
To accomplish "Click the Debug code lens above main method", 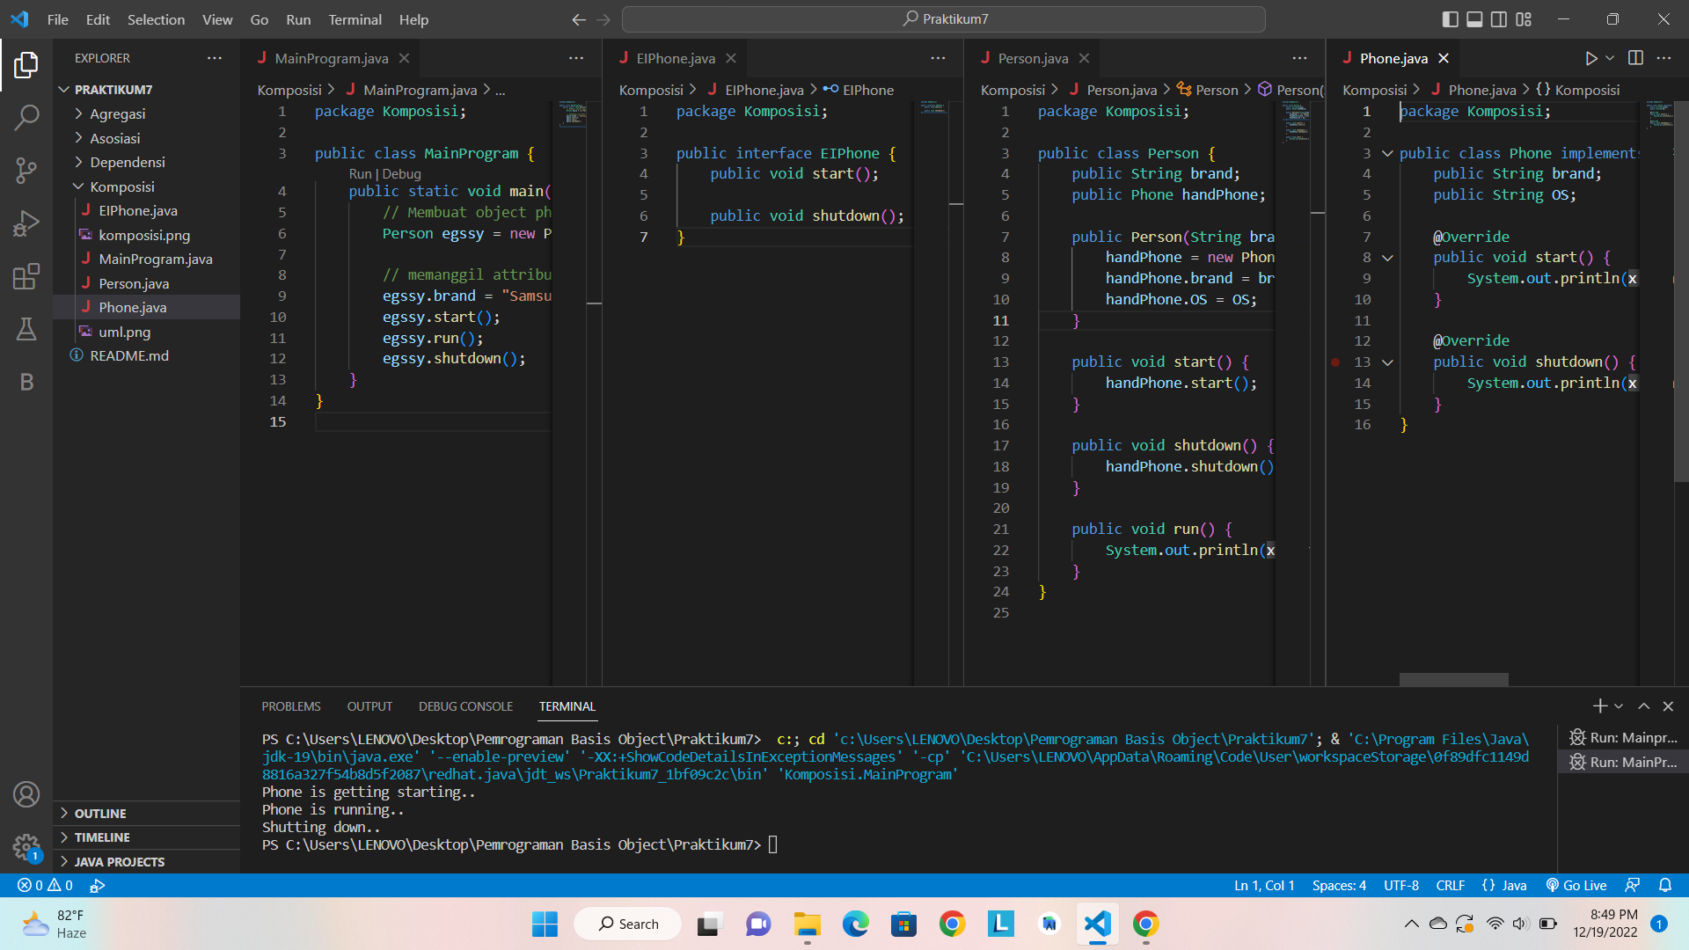I will click(401, 173).
